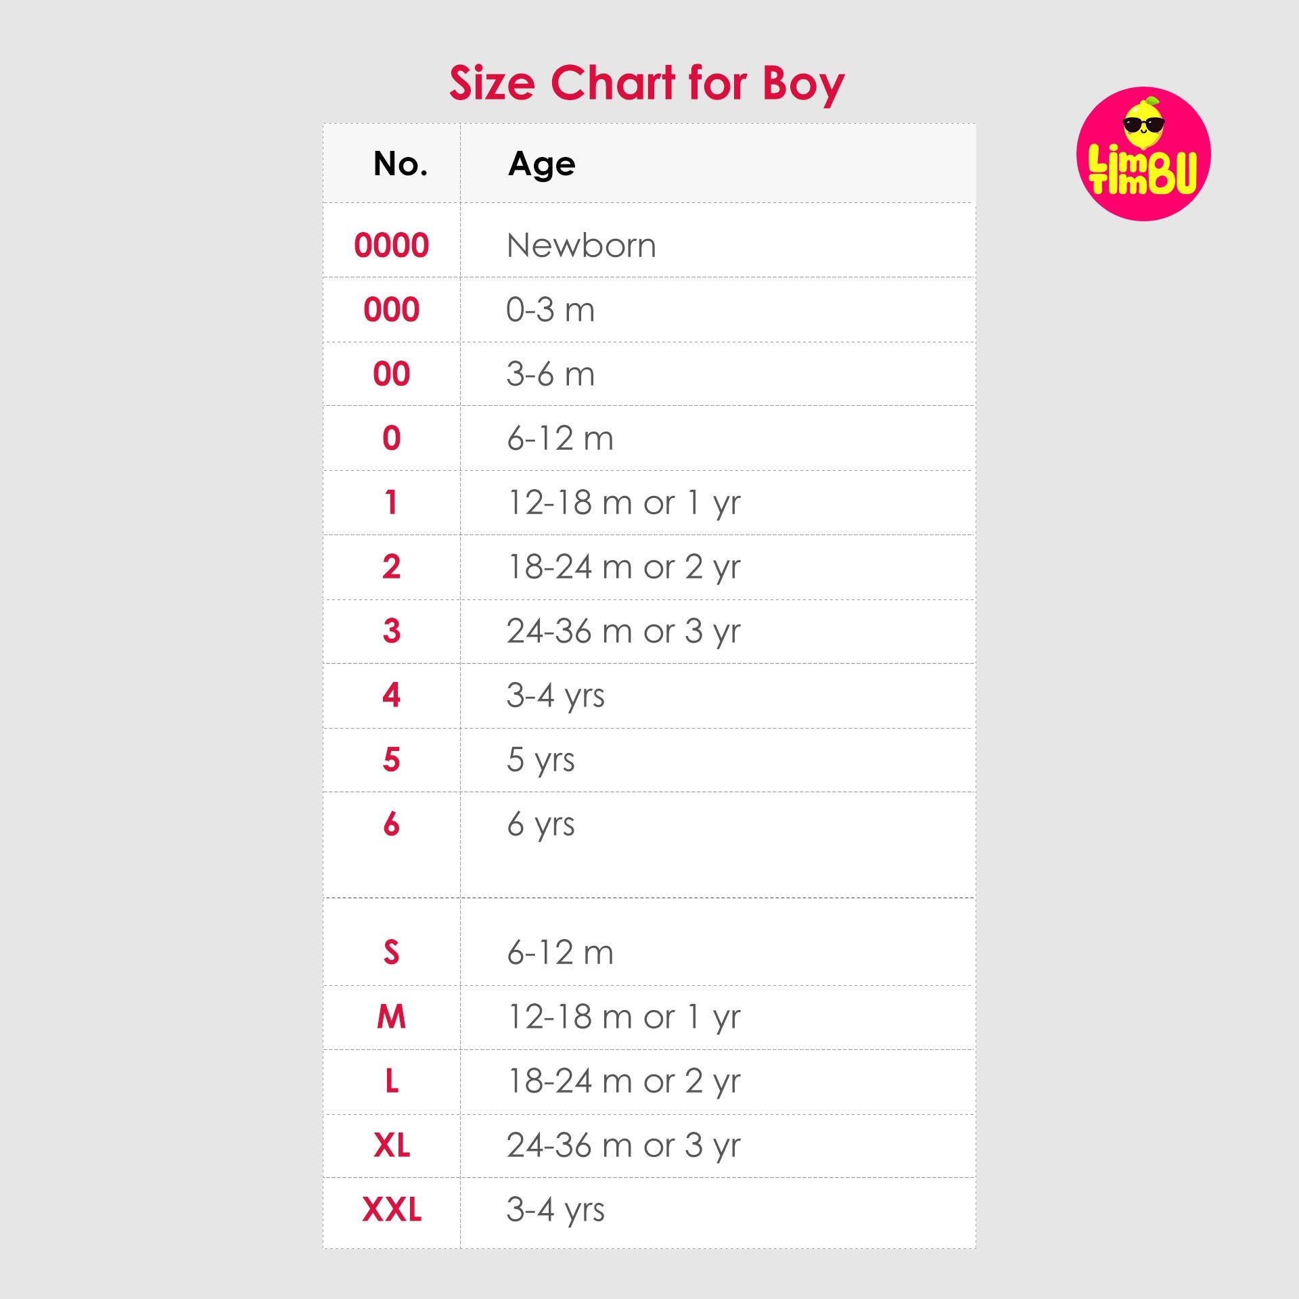Select the red size 6 number

tap(392, 824)
